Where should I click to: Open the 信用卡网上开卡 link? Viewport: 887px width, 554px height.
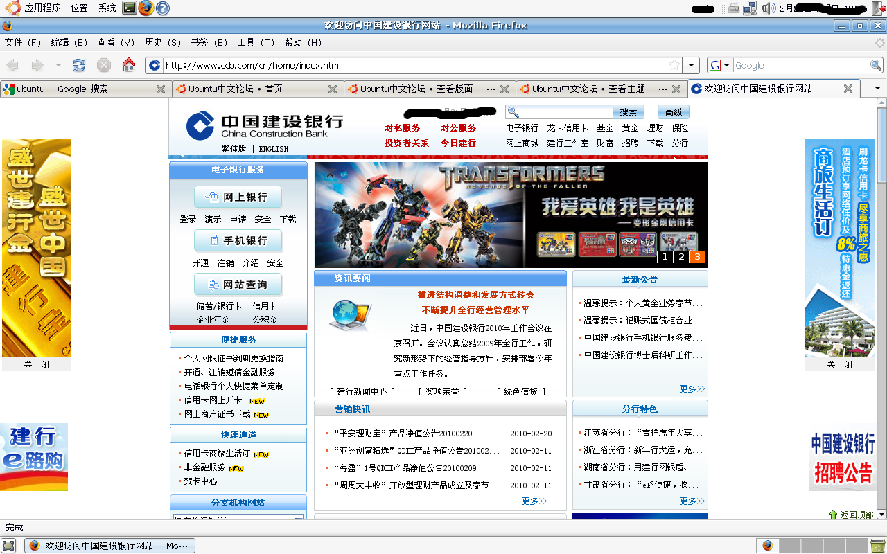[x=213, y=400]
